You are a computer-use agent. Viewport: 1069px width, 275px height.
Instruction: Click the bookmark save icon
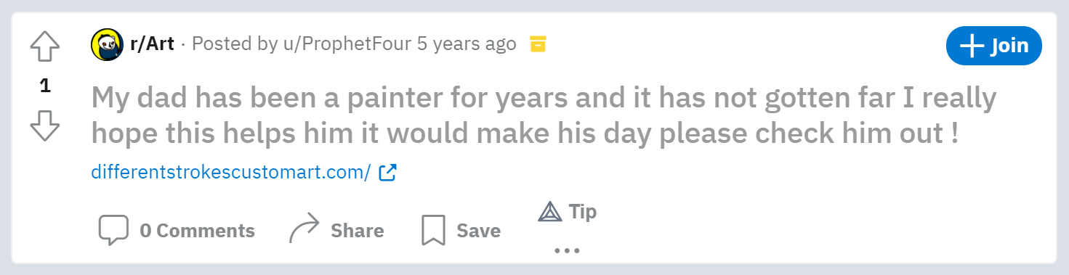click(x=433, y=231)
